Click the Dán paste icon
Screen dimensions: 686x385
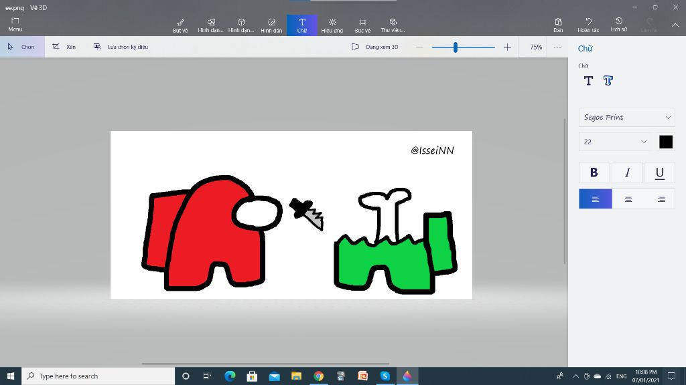(x=558, y=25)
